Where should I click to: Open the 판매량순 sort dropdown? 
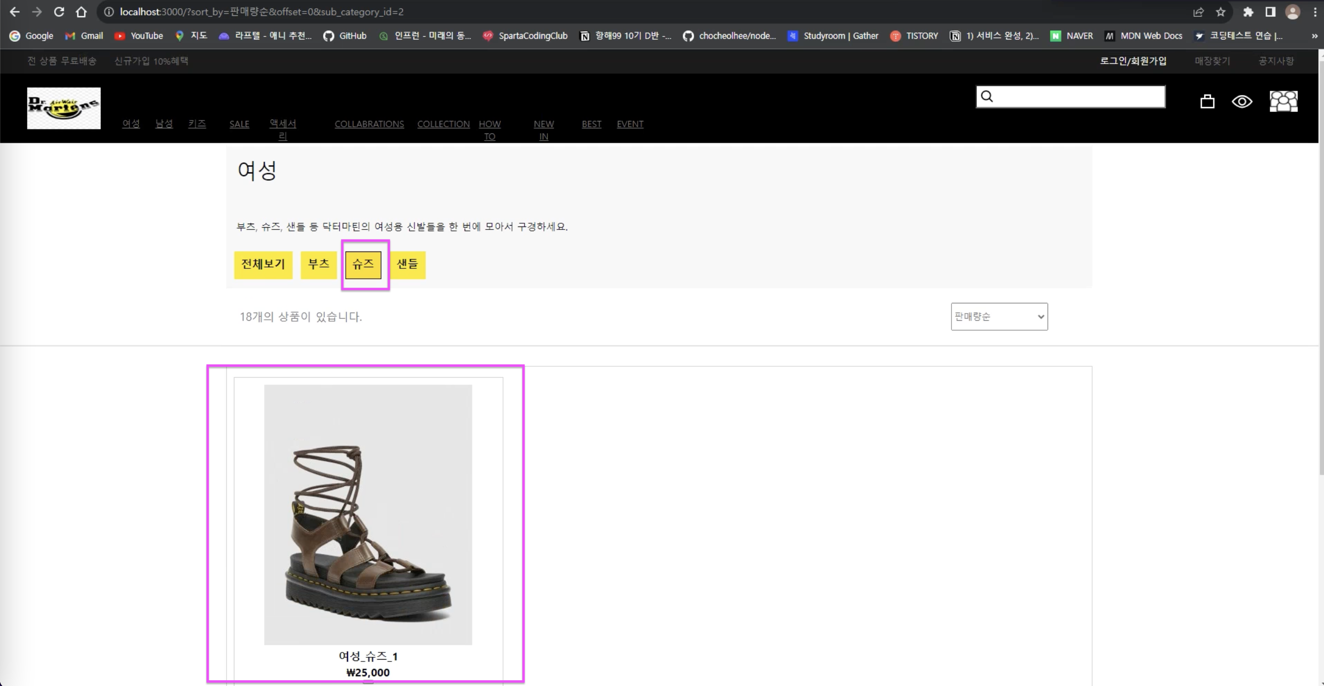[999, 316]
